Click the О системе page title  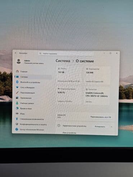click(x=85, y=61)
